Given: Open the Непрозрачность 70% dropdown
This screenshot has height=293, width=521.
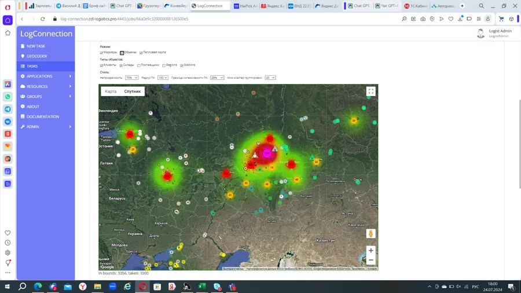Looking at the screenshot, I should [x=131, y=78].
